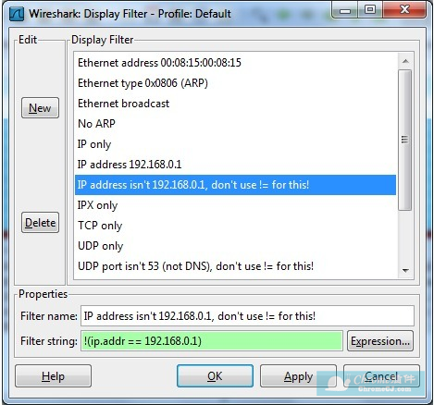Delete the selected display filter

tap(40, 223)
